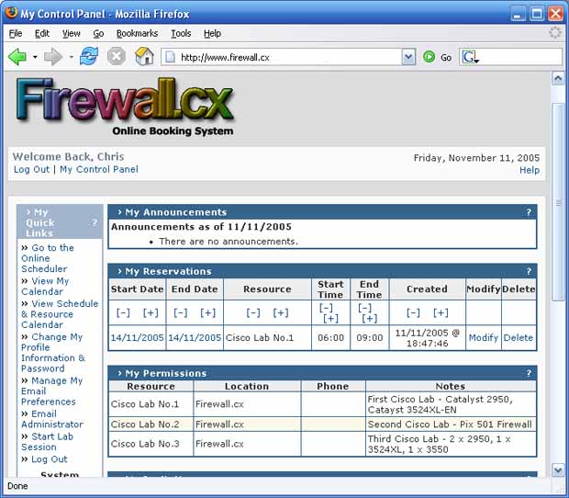Open Forward button history dropdown arrow
This screenshot has height=498, width=569.
(x=72, y=57)
